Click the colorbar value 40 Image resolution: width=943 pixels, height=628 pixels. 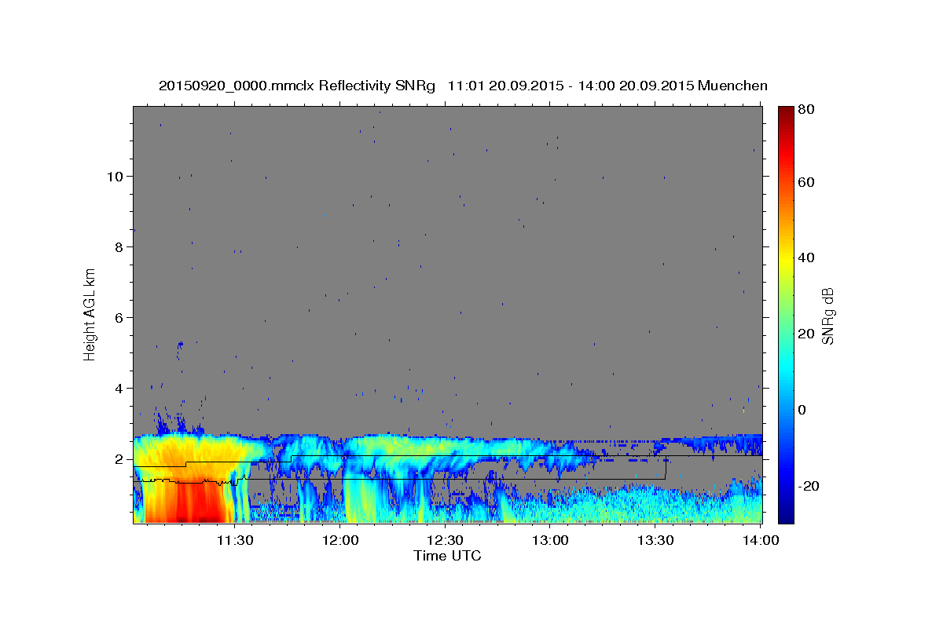(x=807, y=257)
